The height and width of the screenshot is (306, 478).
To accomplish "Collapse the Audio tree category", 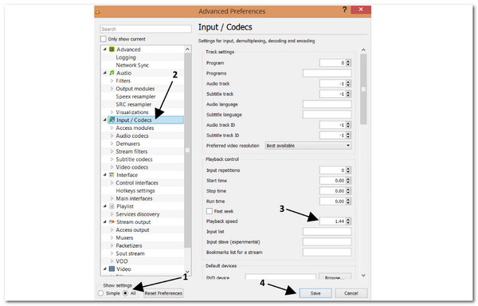I will pos(105,73).
